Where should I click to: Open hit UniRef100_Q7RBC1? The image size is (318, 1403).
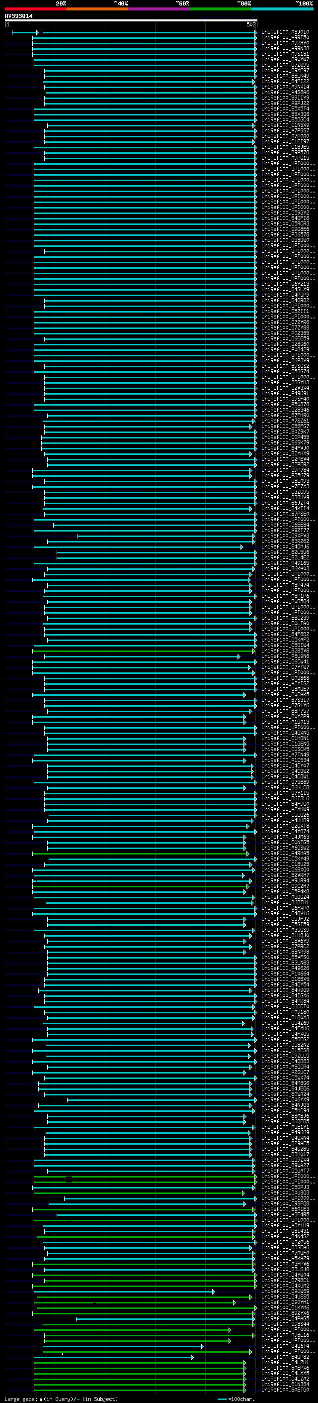[x=285, y=1281]
